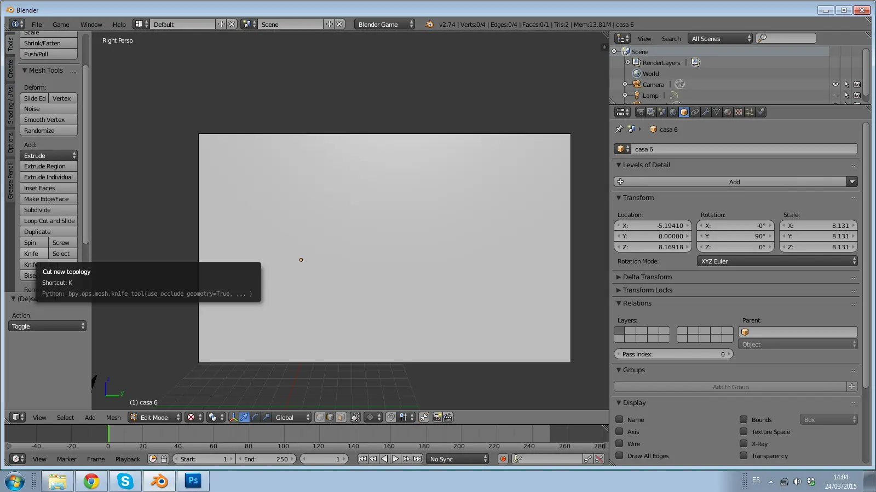
Task: Click the pin icon in Properties breadcrumb
Action: tap(619, 130)
